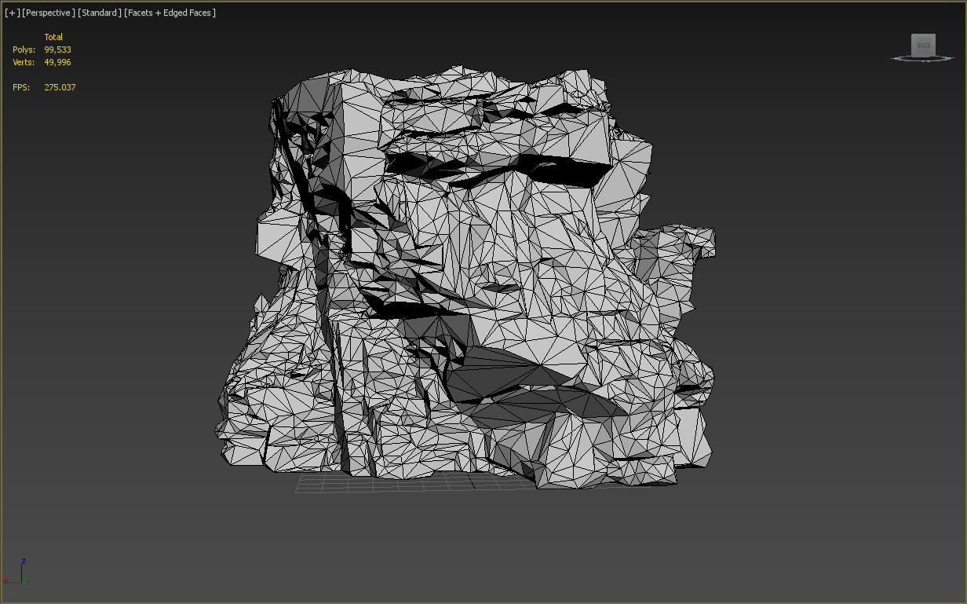Click the Polys count readout

click(x=58, y=49)
